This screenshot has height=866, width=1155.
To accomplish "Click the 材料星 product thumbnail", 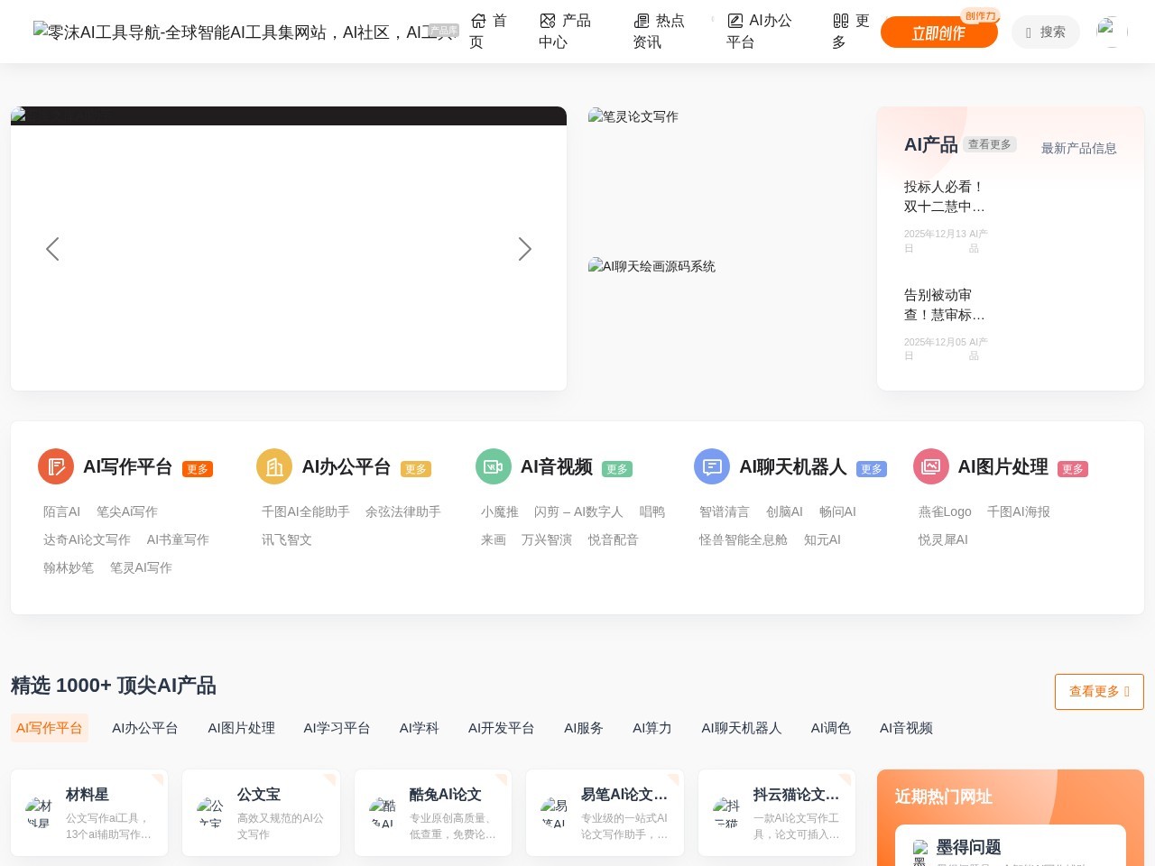I will [x=40, y=809].
